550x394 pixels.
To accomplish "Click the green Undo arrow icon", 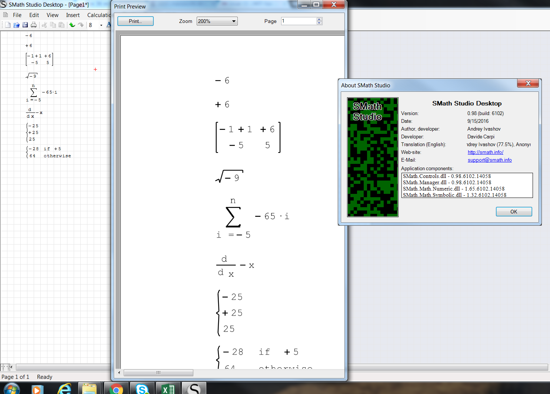I will [x=72, y=25].
